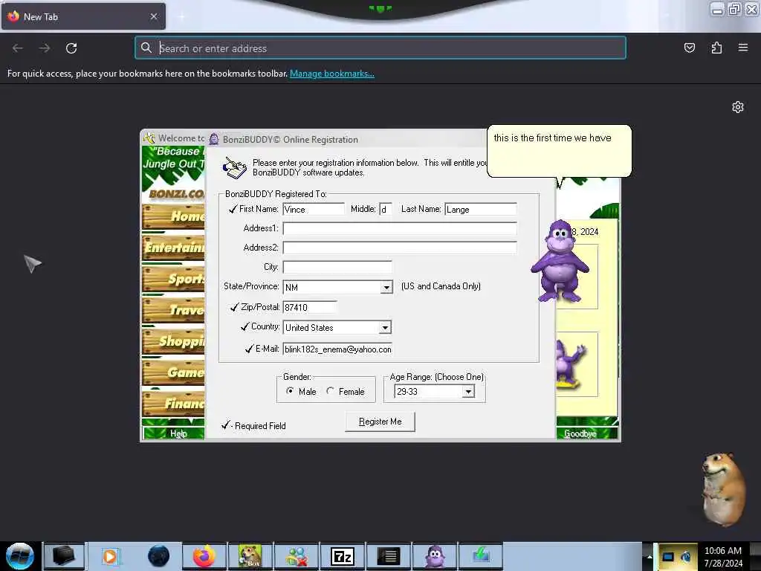
Task: Click the hamster desktop character
Action: click(x=724, y=488)
